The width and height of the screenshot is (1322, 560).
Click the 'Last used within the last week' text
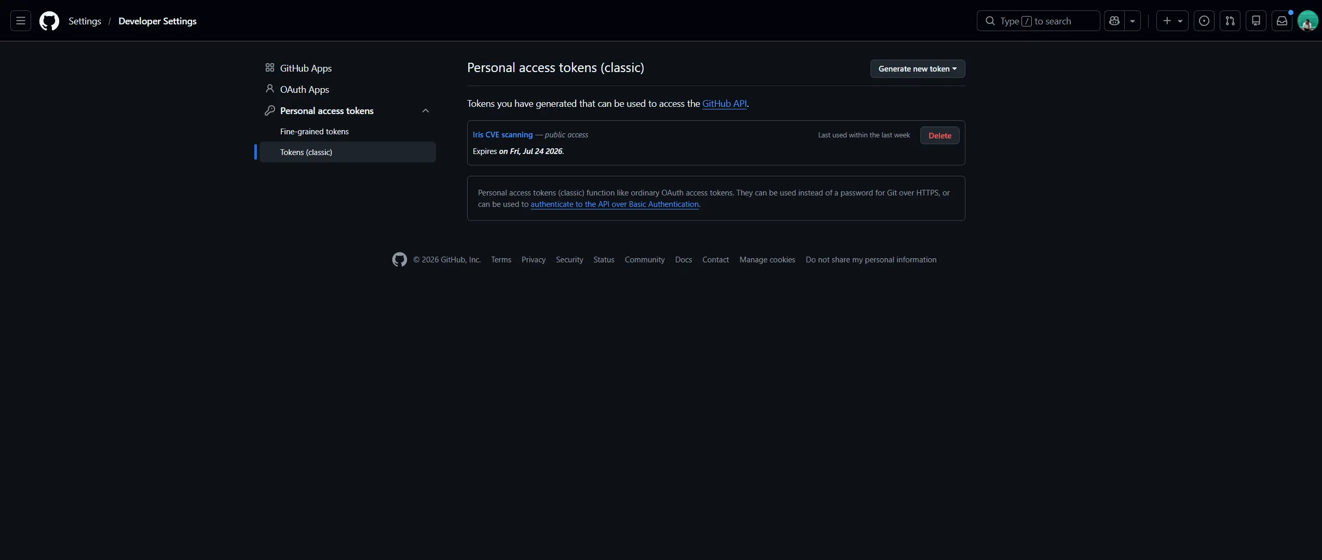(x=864, y=135)
